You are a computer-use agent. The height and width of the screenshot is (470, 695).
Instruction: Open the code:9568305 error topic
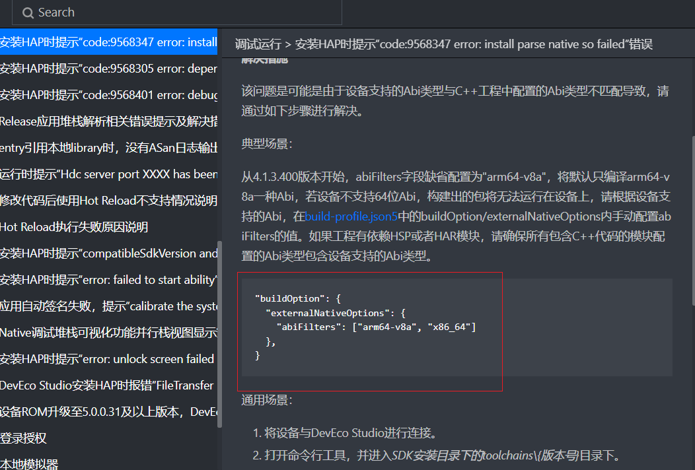coord(106,68)
